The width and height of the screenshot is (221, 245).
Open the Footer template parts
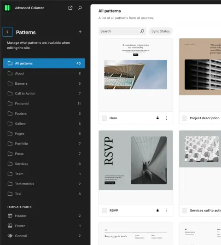pos(44,226)
